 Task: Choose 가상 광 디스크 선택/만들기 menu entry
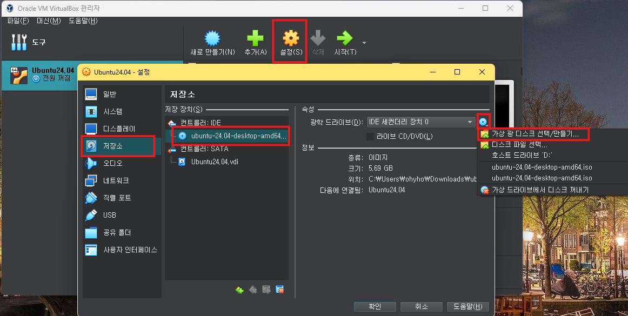[x=535, y=134]
